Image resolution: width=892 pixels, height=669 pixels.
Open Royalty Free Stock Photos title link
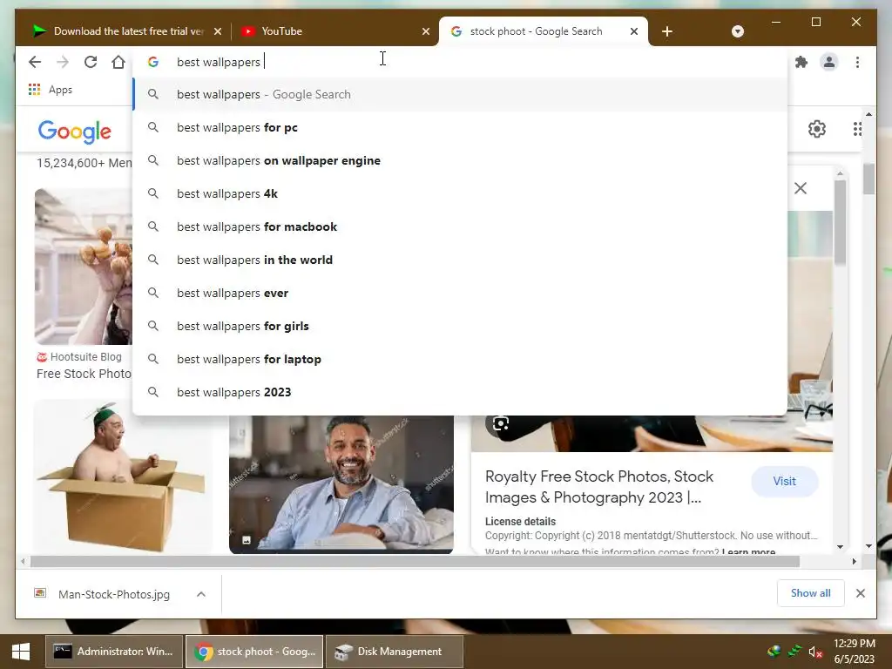(599, 487)
